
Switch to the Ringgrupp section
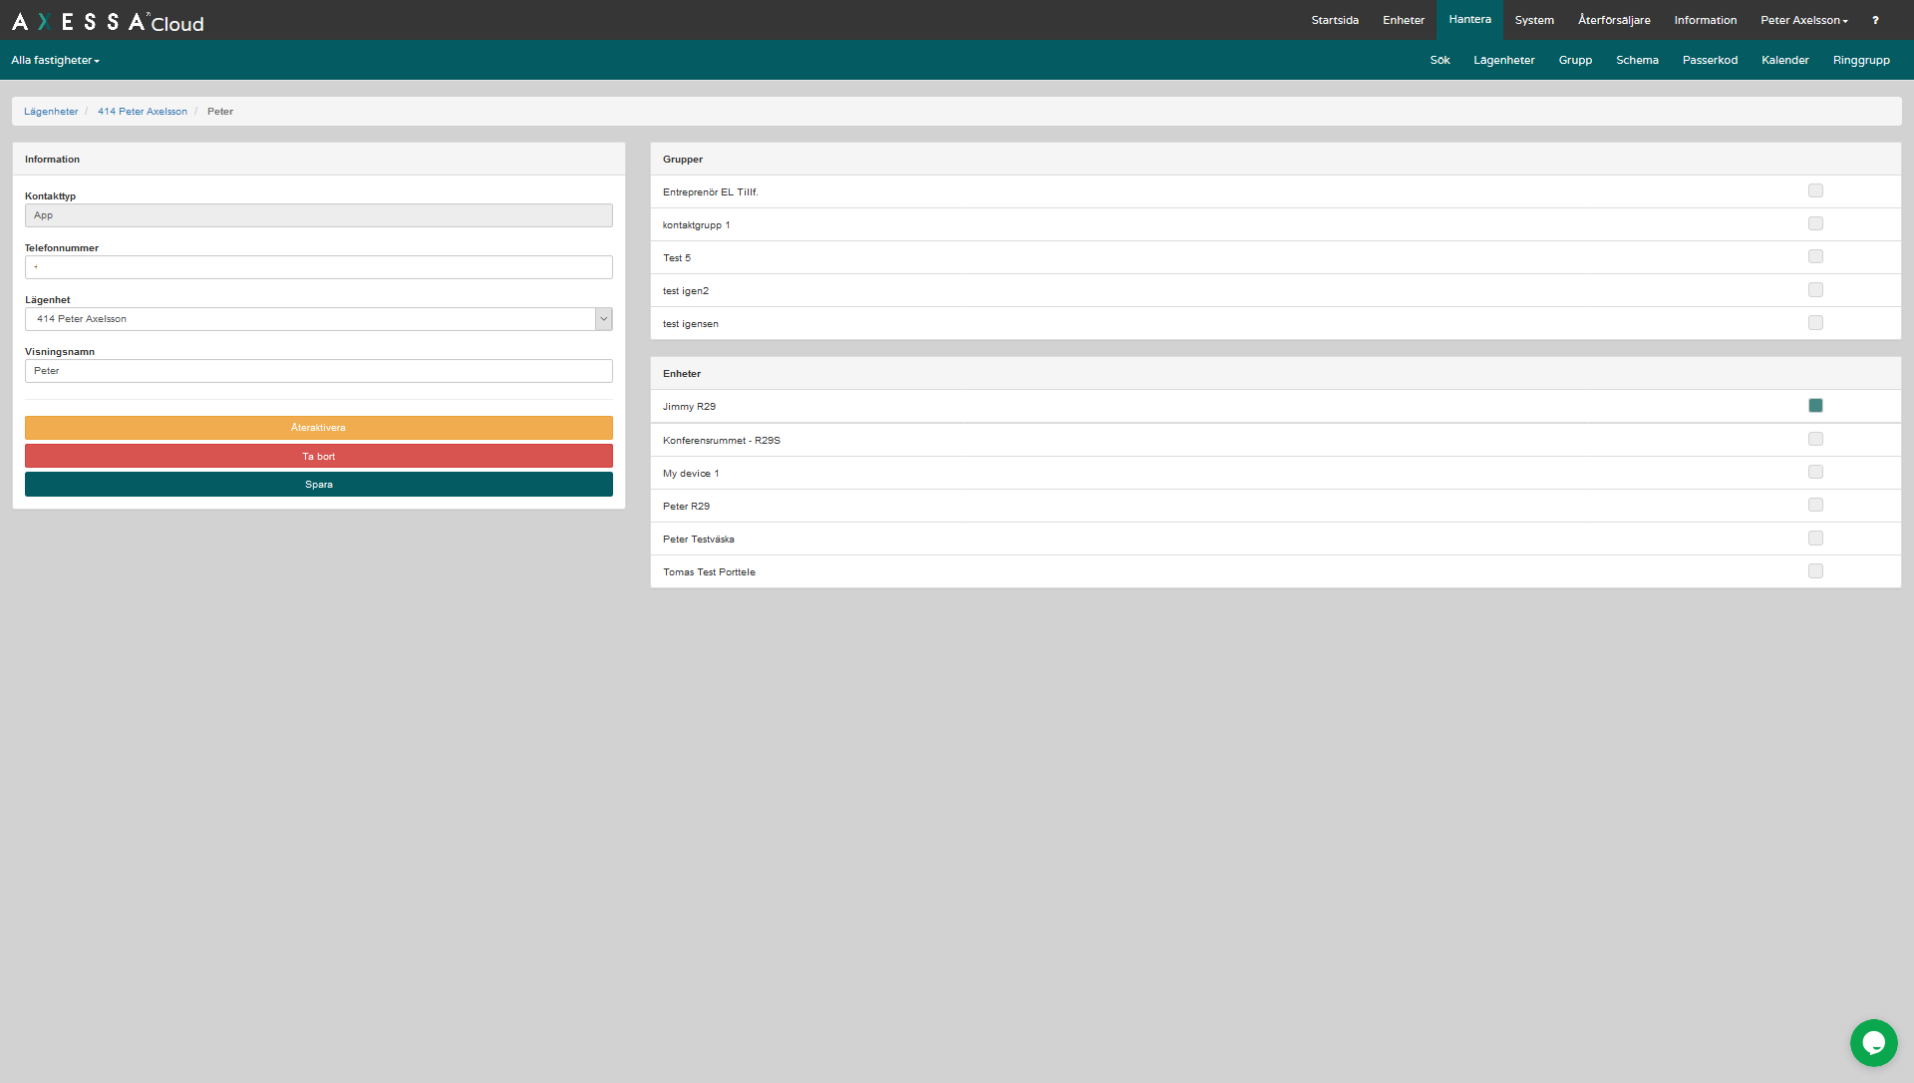1860,61
